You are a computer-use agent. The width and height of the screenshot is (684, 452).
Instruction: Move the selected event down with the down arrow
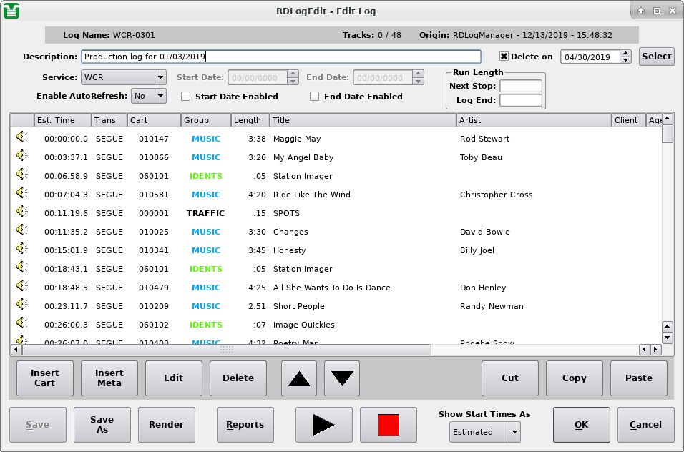pyautogui.click(x=341, y=378)
